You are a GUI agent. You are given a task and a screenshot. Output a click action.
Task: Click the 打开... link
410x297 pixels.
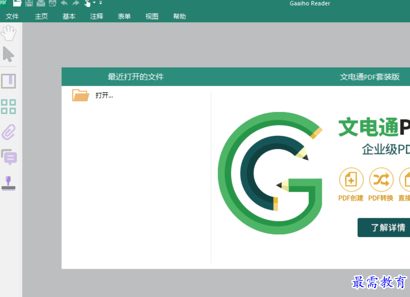click(x=104, y=95)
